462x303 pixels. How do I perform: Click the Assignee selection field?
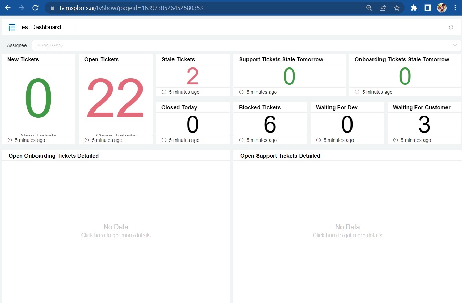pos(241,45)
